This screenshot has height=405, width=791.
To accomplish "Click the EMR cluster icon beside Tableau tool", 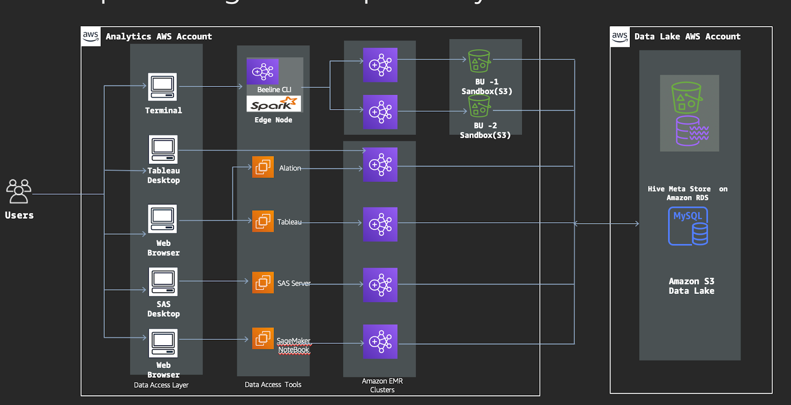I will (x=380, y=224).
